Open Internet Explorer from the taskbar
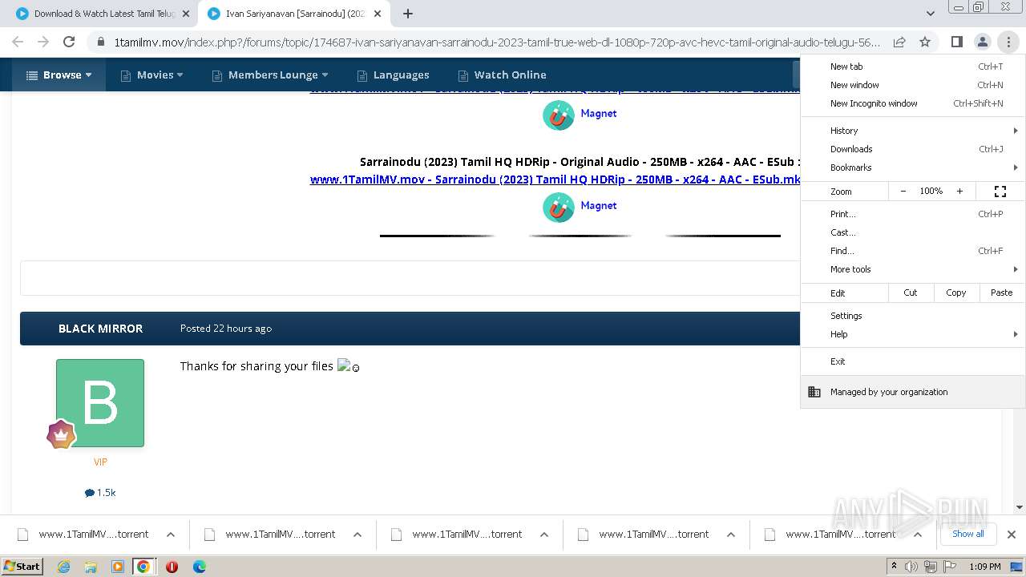Image resolution: width=1026 pixels, height=577 pixels. [x=63, y=567]
